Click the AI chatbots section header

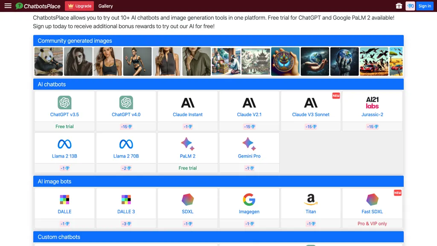pyautogui.click(x=218, y=84)
